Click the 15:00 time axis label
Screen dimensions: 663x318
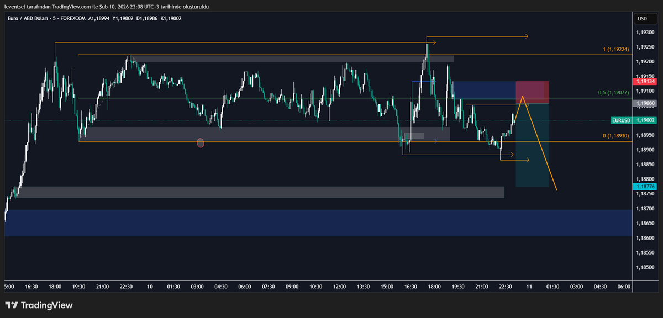(x=387, y=287)
